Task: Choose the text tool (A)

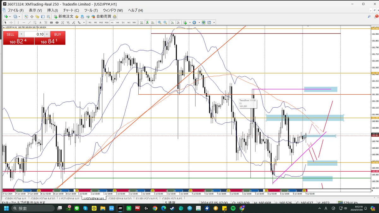Action: (40, 22)
